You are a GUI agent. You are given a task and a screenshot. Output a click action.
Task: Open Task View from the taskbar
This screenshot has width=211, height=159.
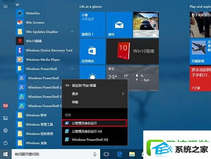[106, 154]
